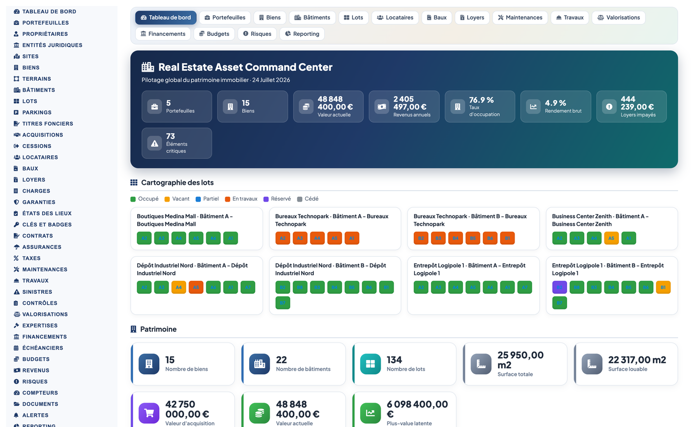The width and height of the screenshot is (691, 427).
Task: Click the 22 317,00 m2 Surface louable value
Action: pos(637,360)
